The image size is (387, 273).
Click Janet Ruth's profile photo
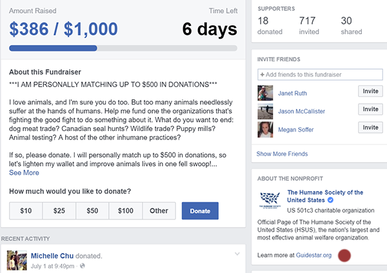(x=265, y=93)
